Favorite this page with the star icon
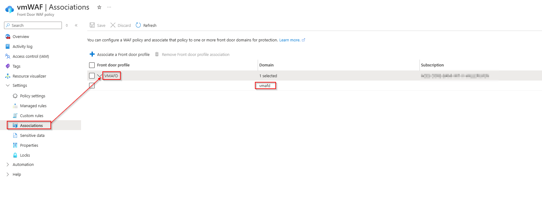This screenshot has height=207, width=542. pyautogui.click(x=99, y=7)
